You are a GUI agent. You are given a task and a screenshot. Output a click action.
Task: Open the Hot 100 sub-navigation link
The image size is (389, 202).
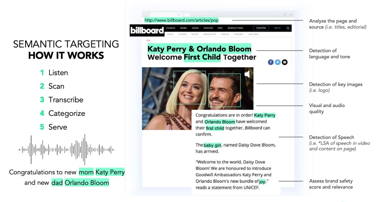click(x=195, y=34)
